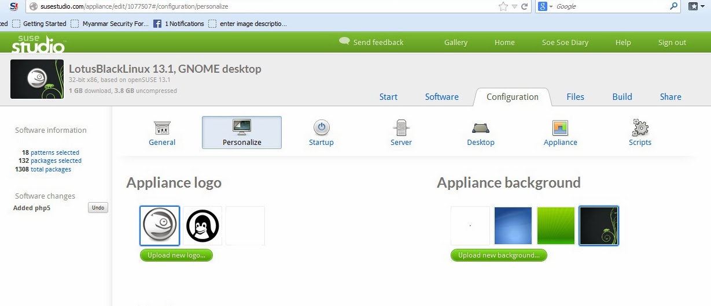Screen dimensions: 711x306
Task: Open the Gallery link
Action: [456, 42]
